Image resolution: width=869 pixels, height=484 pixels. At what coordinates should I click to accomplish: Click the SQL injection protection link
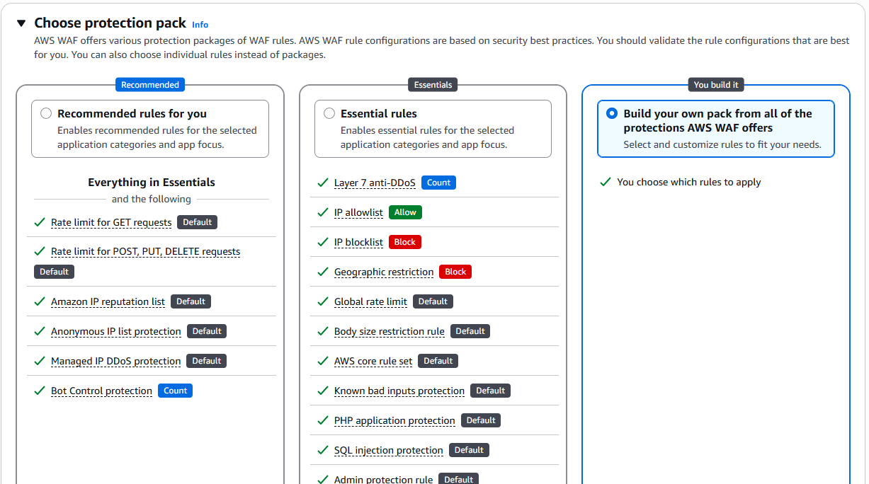(x=389, y=450)
